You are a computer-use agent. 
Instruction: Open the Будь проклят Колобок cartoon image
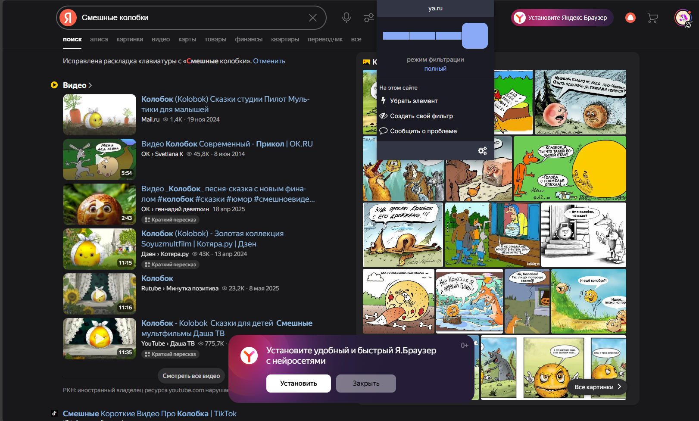403,235
